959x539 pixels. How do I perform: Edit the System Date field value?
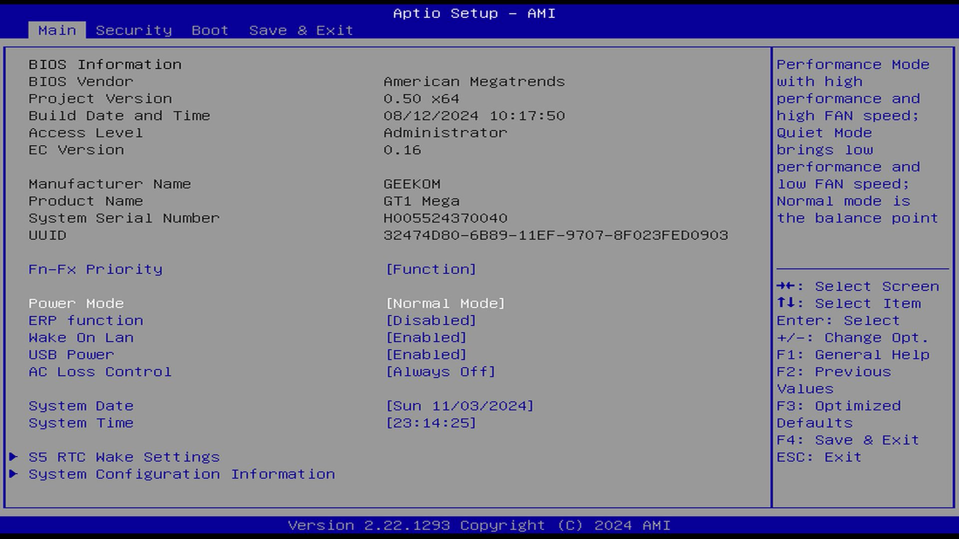click(x=460, y=406)
